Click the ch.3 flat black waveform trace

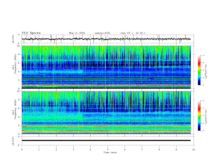coord(106,141)
